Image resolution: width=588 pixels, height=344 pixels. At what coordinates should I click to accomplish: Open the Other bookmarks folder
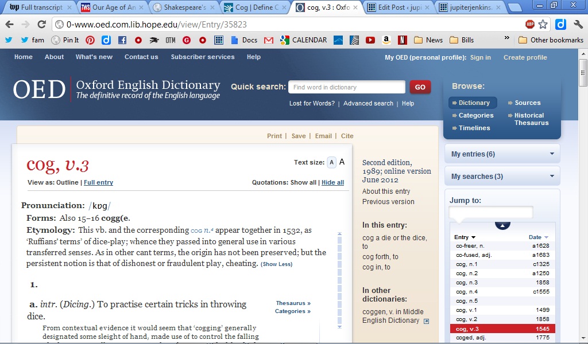551,40
